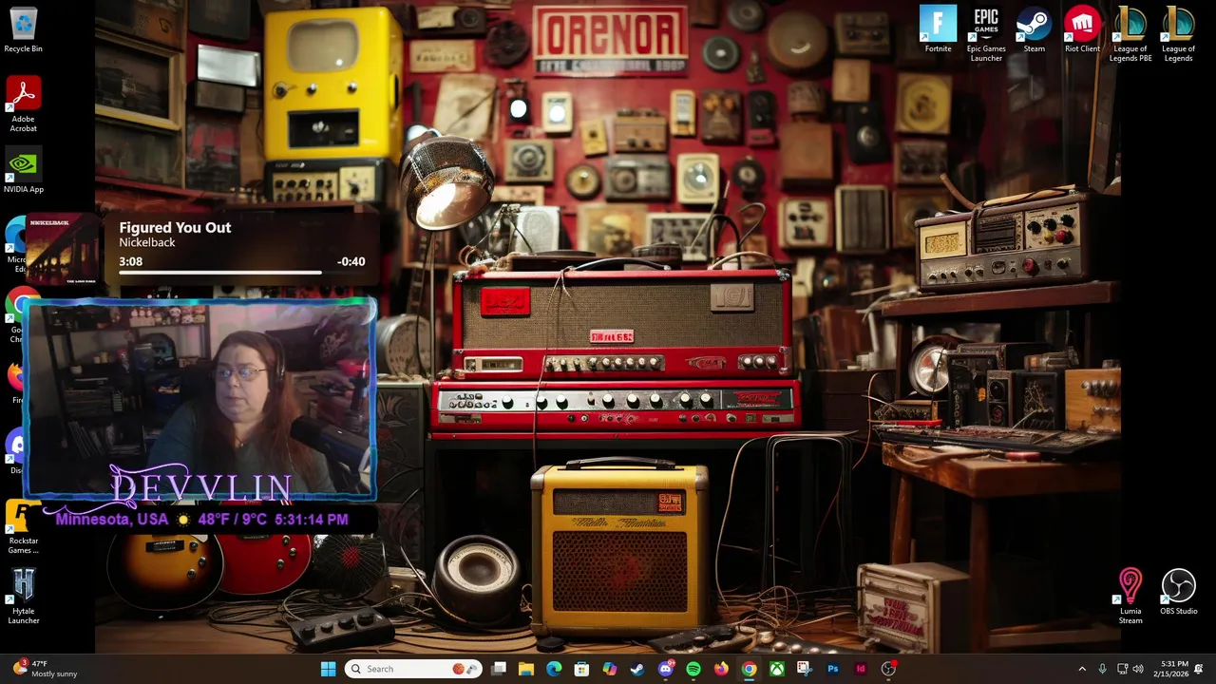Open notifications bell in system tray
The height and width of the screenshot is (684, 1216).
pos(1199,669)
